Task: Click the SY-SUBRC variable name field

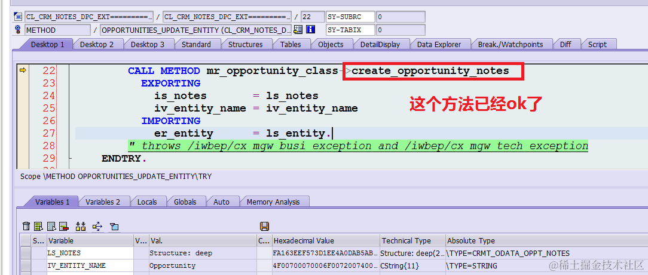Action: [350, 17]
